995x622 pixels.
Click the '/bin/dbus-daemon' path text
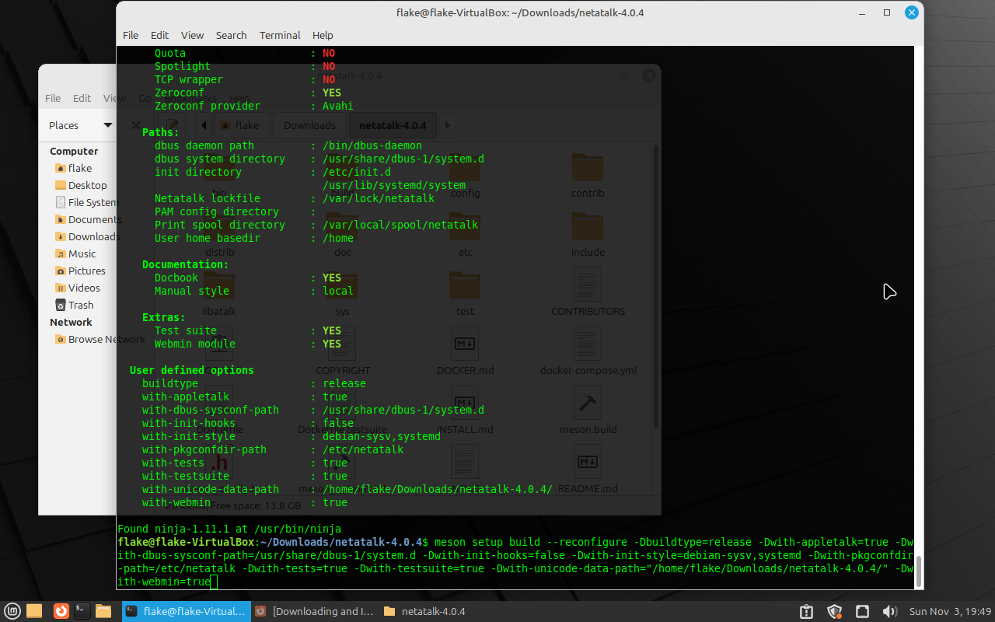pos(372,145)
